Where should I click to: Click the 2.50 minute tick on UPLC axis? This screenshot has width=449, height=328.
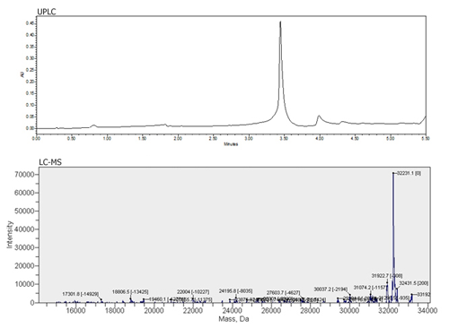pos(213,138)
